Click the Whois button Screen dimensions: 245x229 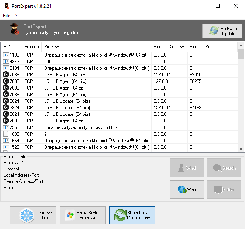[x=187, y=168]
